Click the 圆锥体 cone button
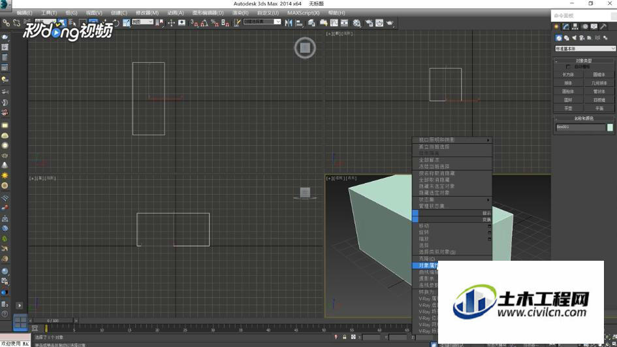 (x=599, y=74)
